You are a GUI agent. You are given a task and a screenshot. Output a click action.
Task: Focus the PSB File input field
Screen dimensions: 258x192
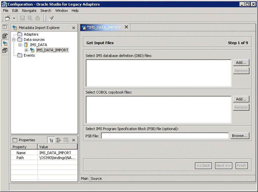pos(165,136)
